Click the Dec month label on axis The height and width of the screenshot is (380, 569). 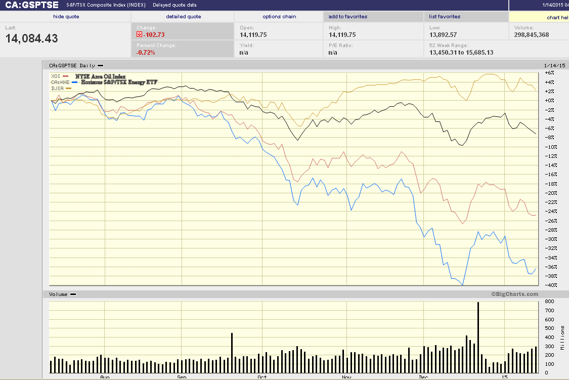click(x=423, y=377)
